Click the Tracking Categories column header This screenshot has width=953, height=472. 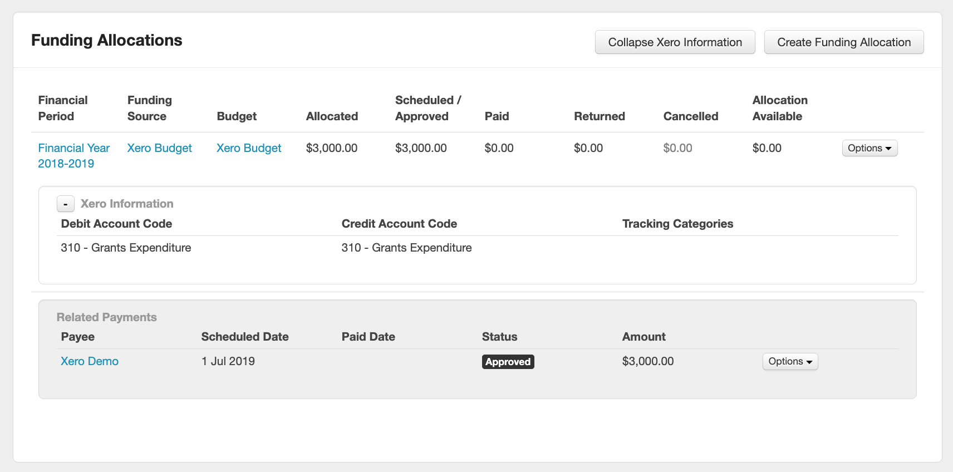677,224
